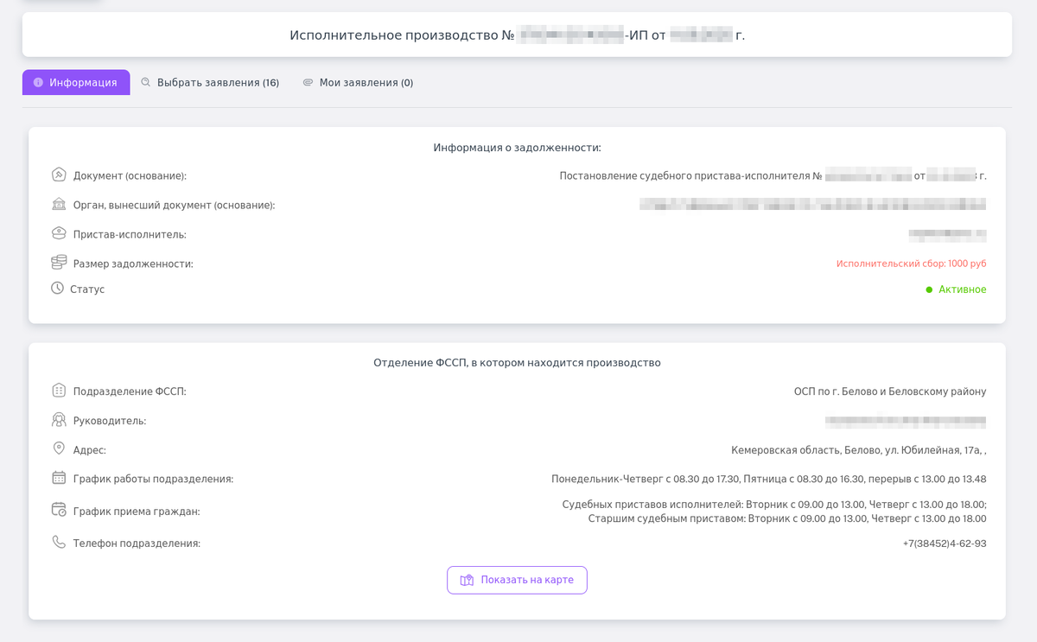Click the green dot before Активное
The height and width of the screenshot is (642, 1037).
coord(930,289)
